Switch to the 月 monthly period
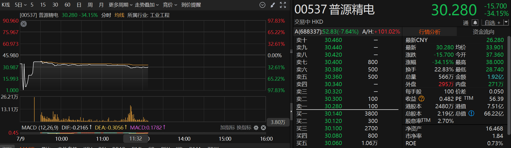This screenshot has height=148, width=511. click(x=101, y=5)
